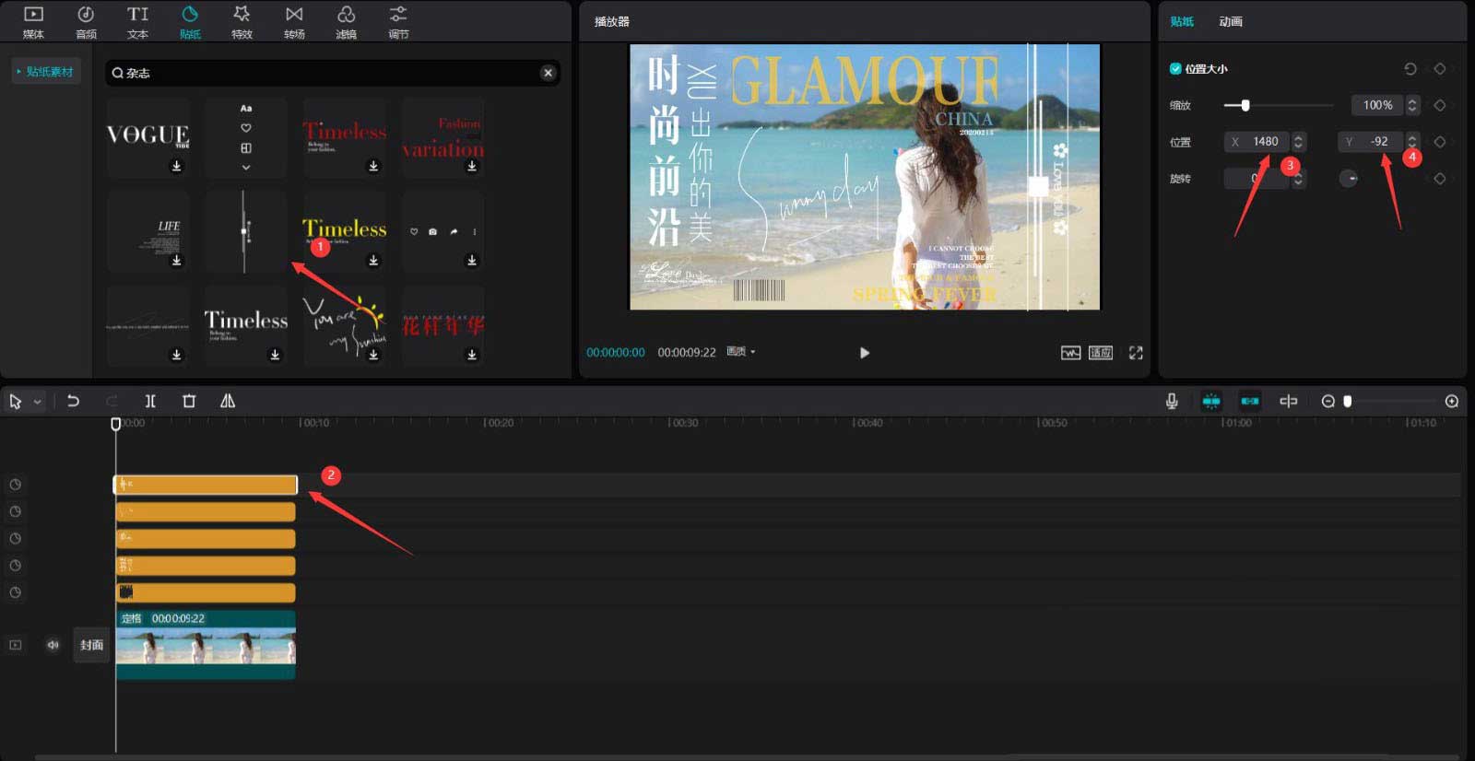1475x761 pixels.
Task: Click the Y position field showing -92
Action: click(x=1371, y=142)
